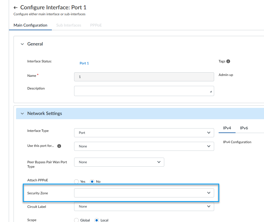Open the Circuit Label dropdown
The width and height of the screenshot is (264, 222).
tap(144, 206)
